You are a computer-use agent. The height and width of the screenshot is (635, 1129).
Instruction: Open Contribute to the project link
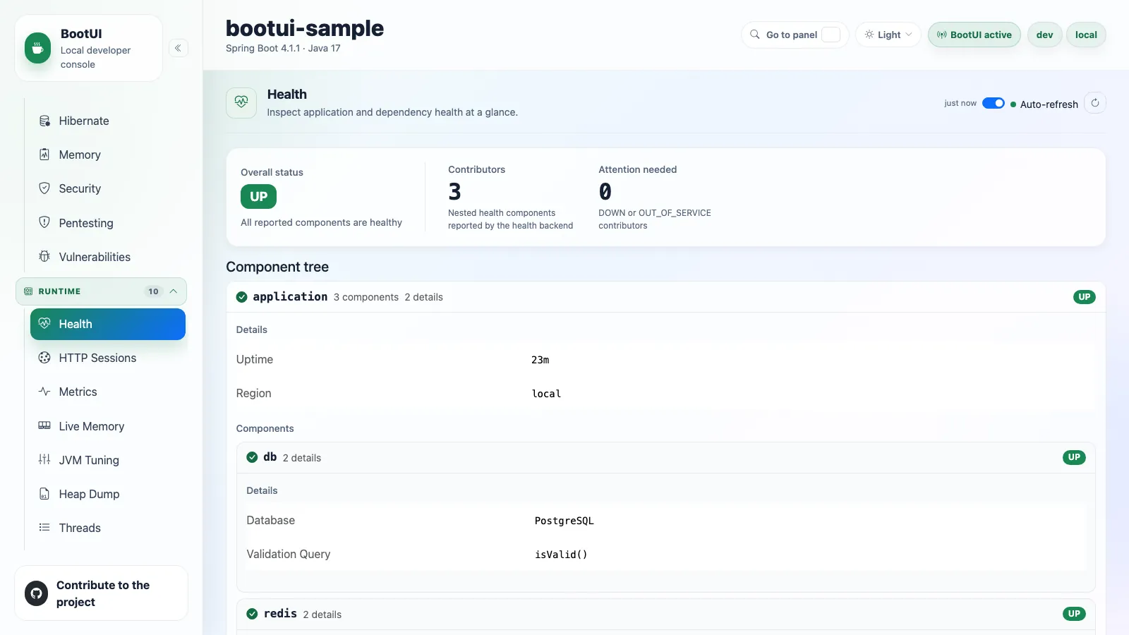[x=101, y=593]
